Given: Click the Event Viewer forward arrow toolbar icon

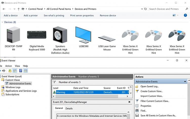Looking at the screenshot, I should [x=4, y=71].
